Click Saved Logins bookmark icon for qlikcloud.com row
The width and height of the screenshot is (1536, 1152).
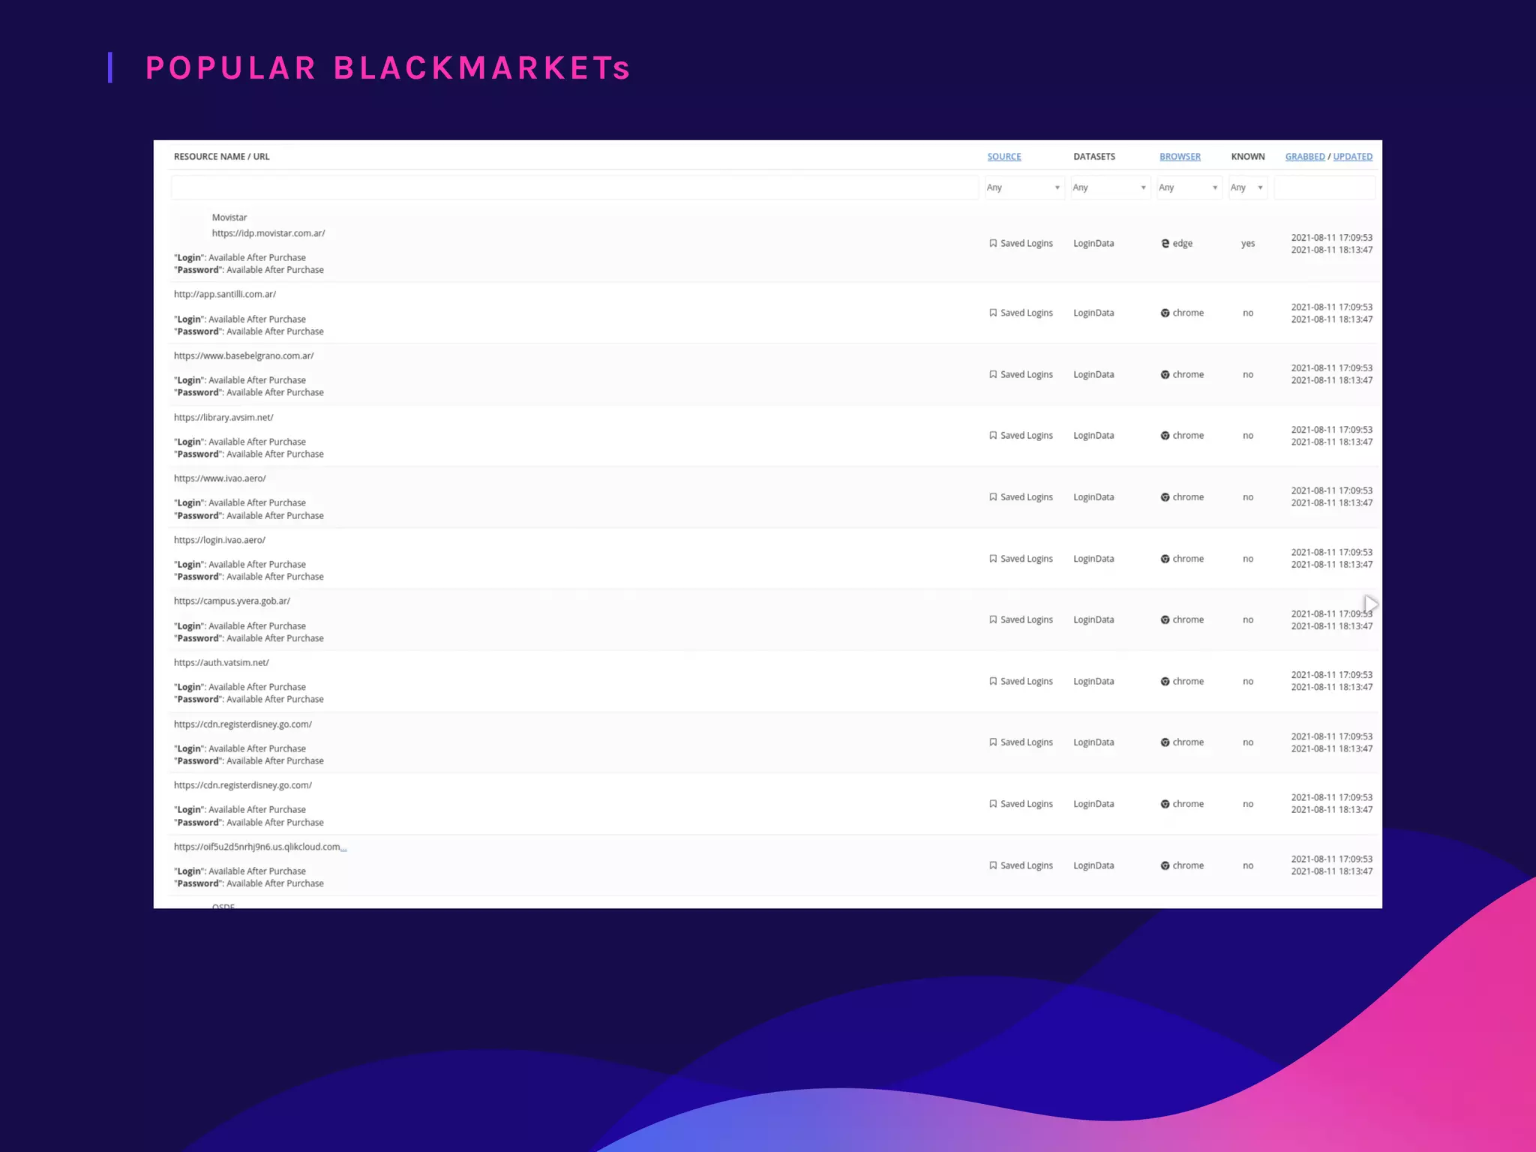pos(993,865)
